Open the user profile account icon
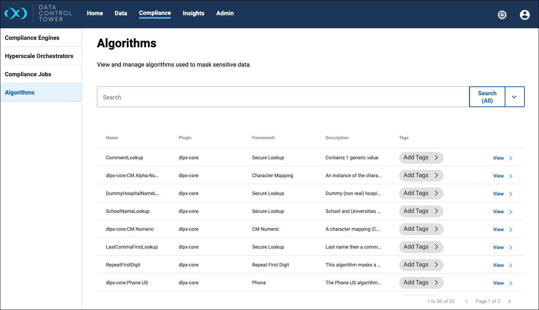The width and height of the screenshot is (539, 310). [524, 15]
